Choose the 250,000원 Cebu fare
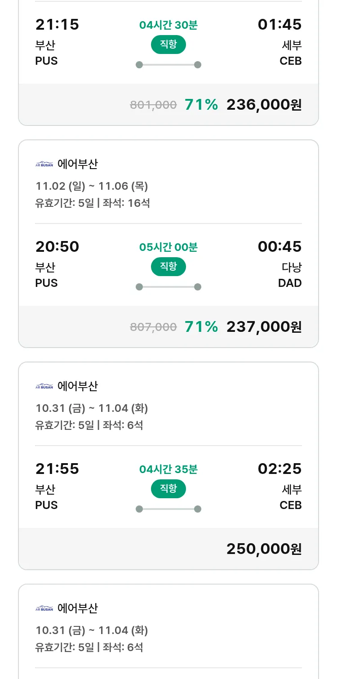 click(264, 549)
